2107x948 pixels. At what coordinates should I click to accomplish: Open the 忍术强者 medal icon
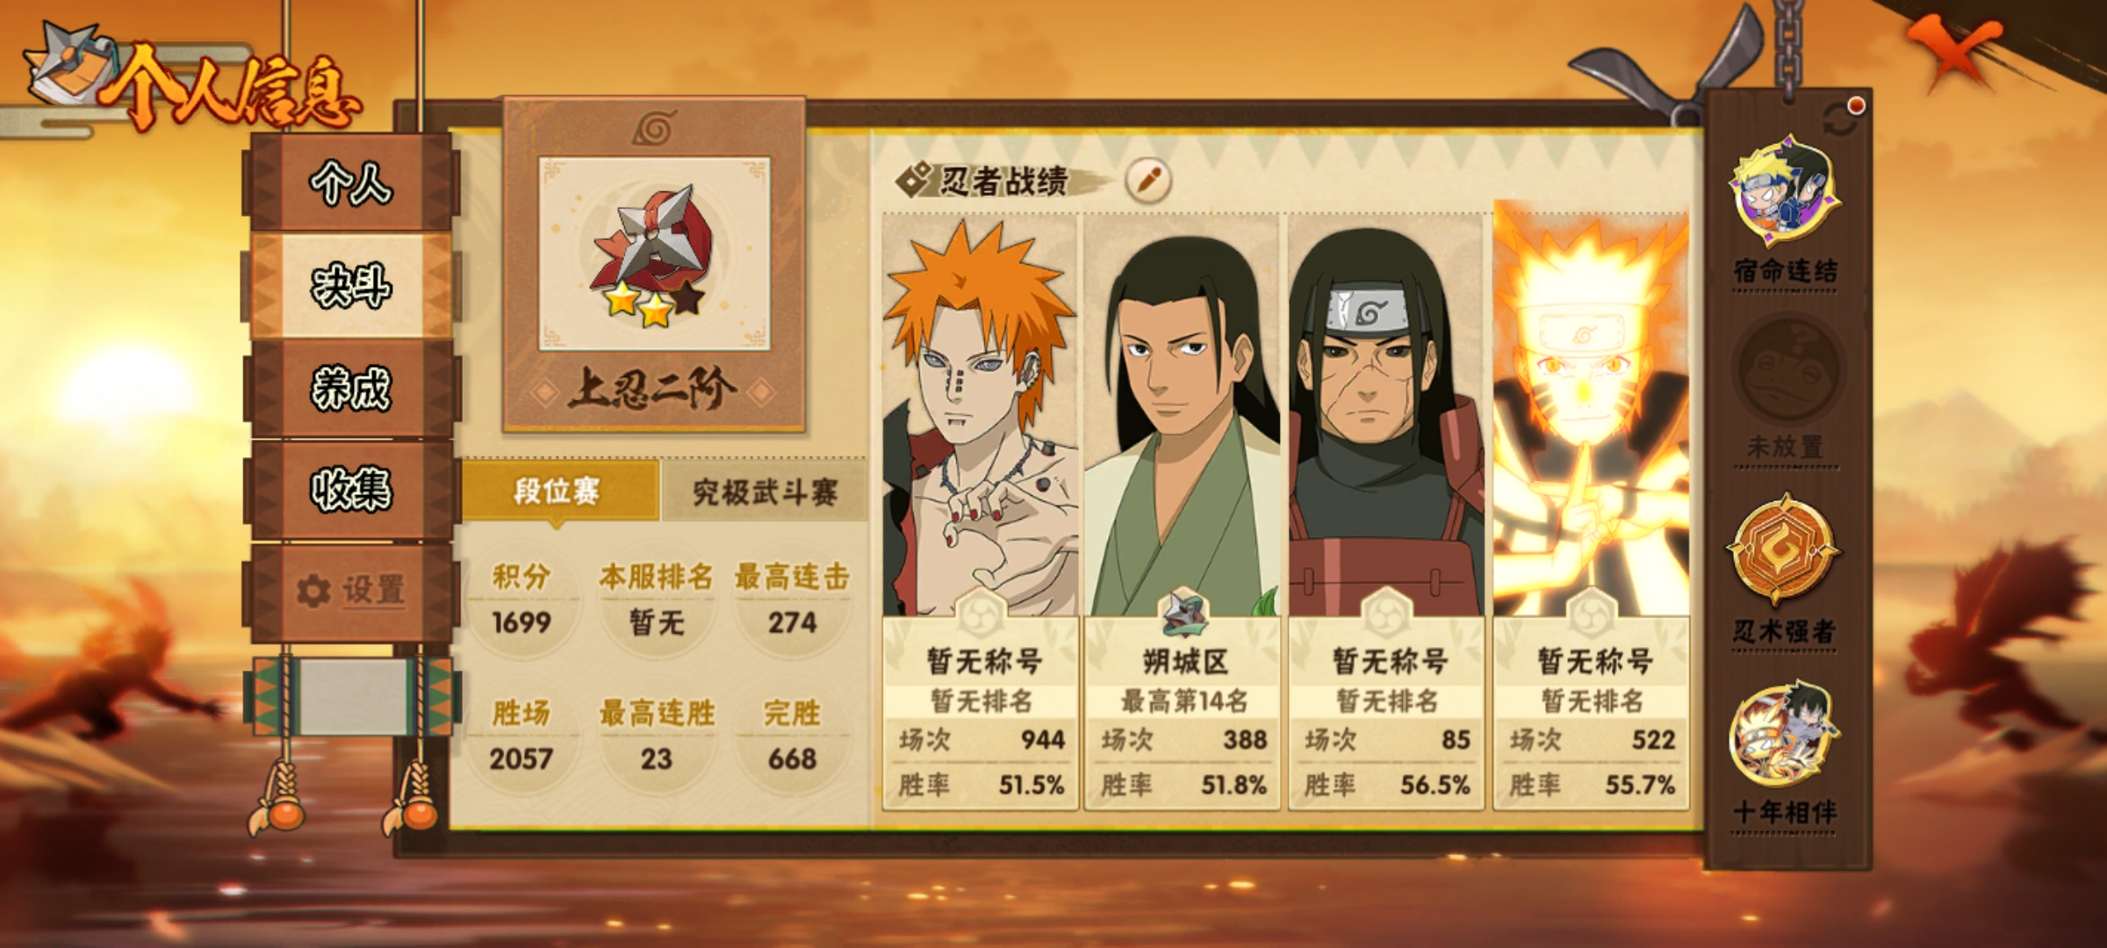(x=1783, y=549)
